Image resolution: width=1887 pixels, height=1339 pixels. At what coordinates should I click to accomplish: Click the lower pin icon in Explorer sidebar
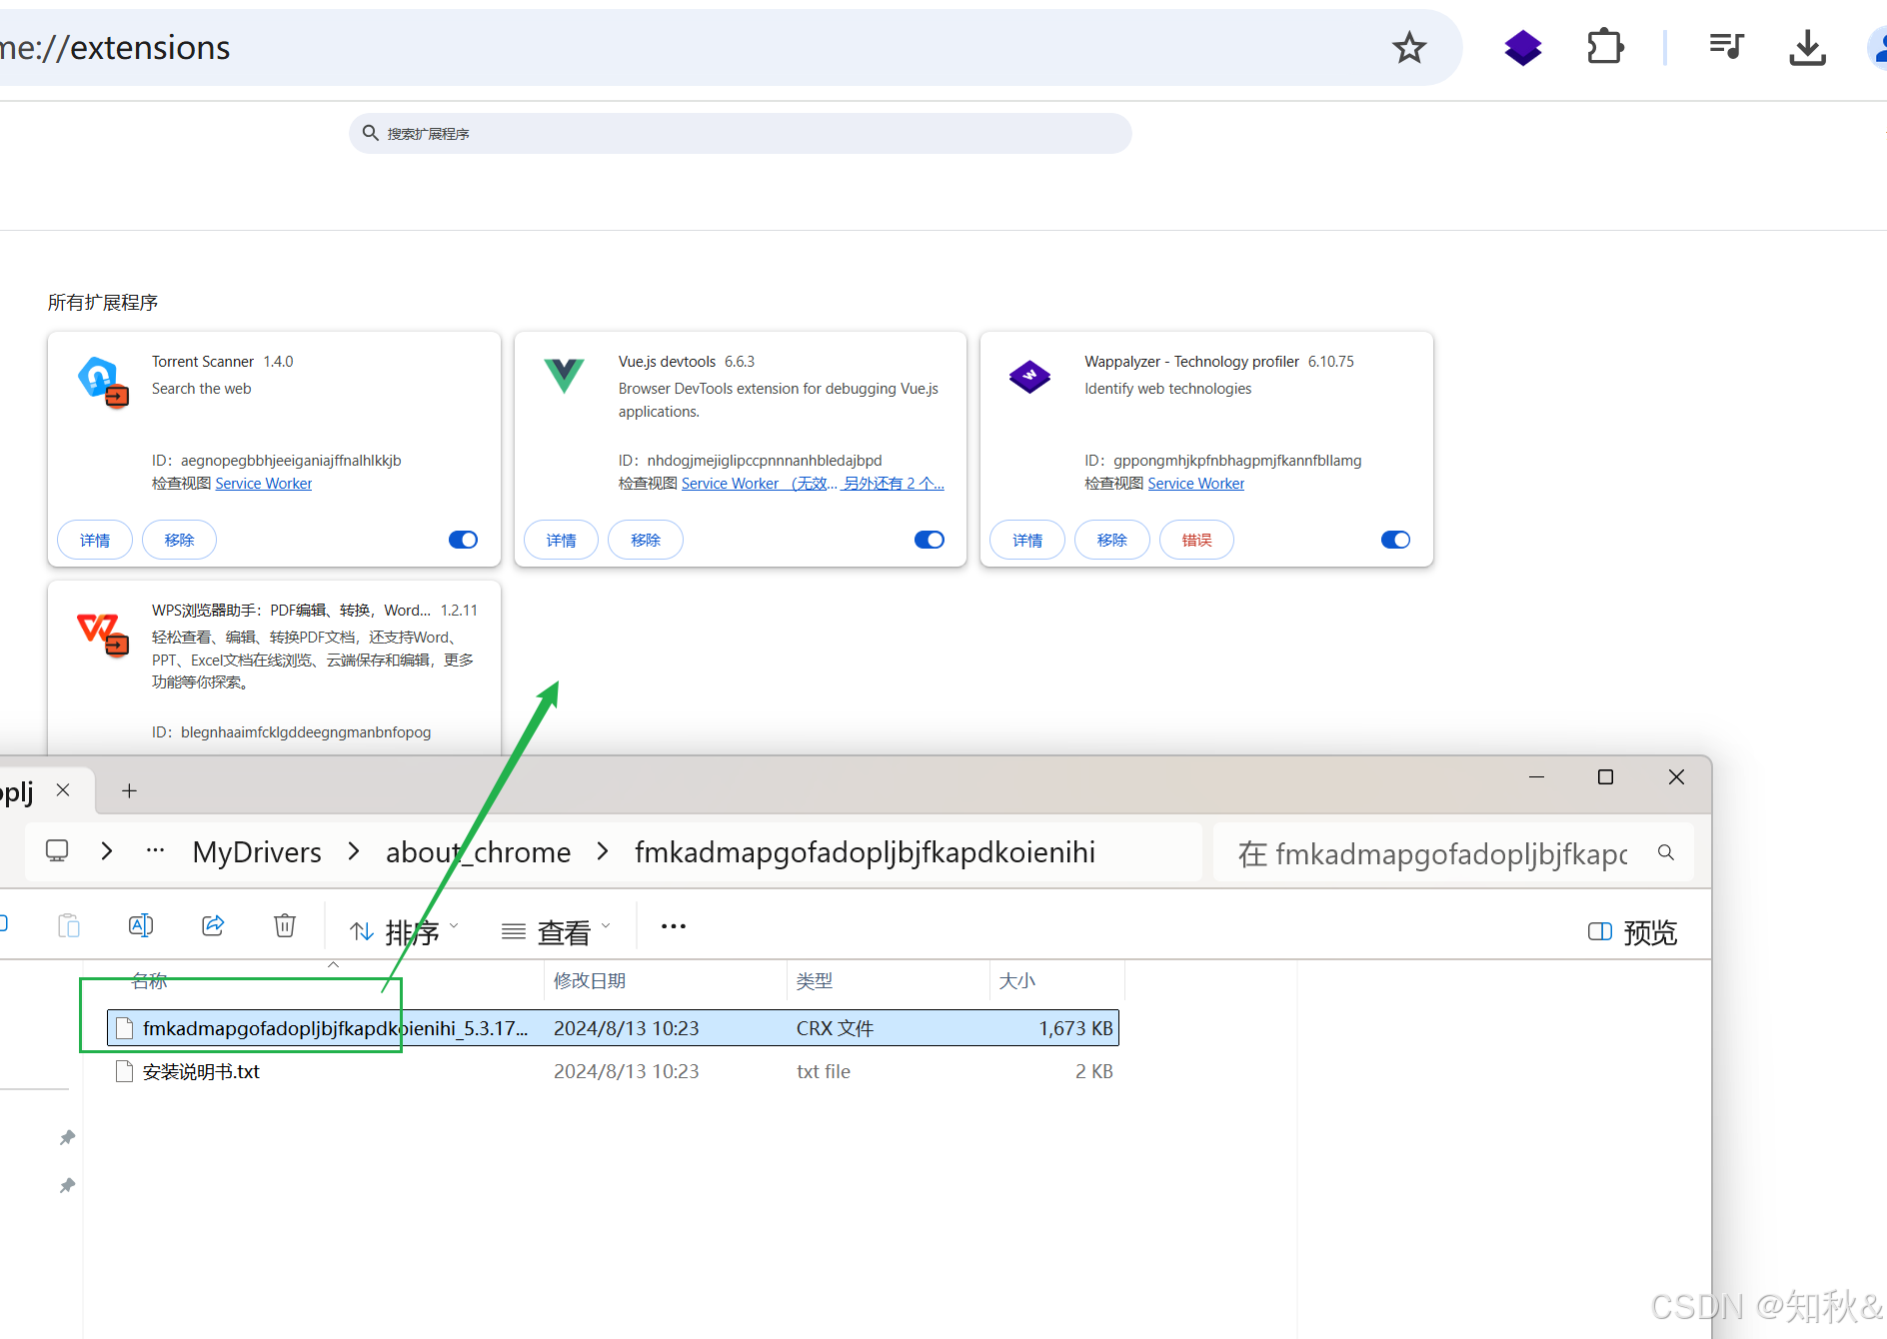coord(67,1186)
